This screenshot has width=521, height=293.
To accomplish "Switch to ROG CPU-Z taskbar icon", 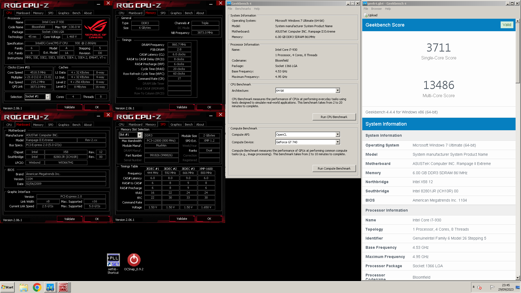I will point(63,287).
